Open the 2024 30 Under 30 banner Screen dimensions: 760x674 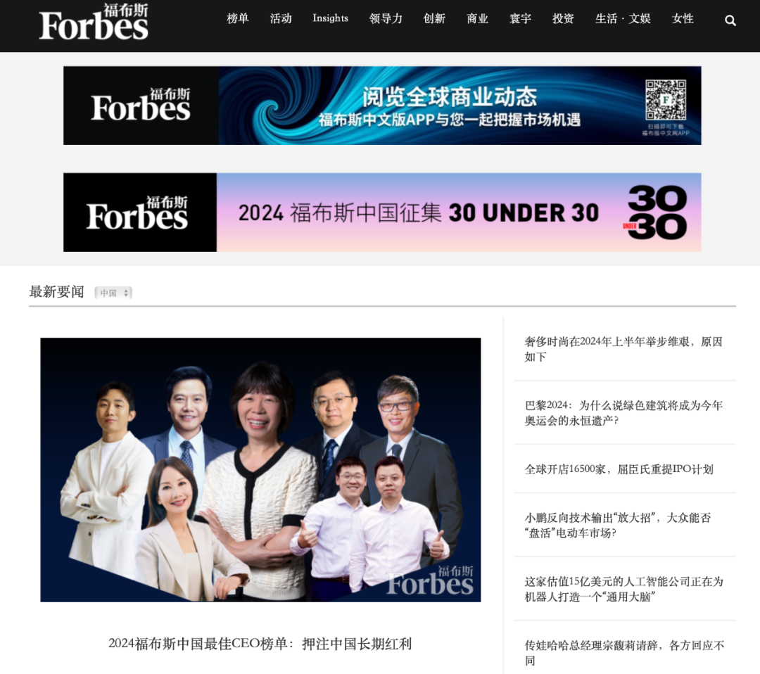(382, 212)
